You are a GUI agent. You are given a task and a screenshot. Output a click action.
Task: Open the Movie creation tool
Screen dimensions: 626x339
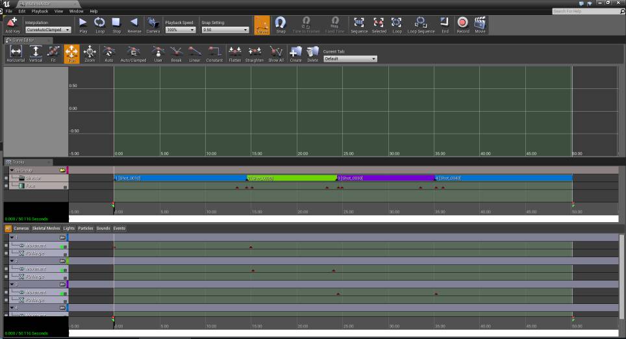[x=480, y=25]
